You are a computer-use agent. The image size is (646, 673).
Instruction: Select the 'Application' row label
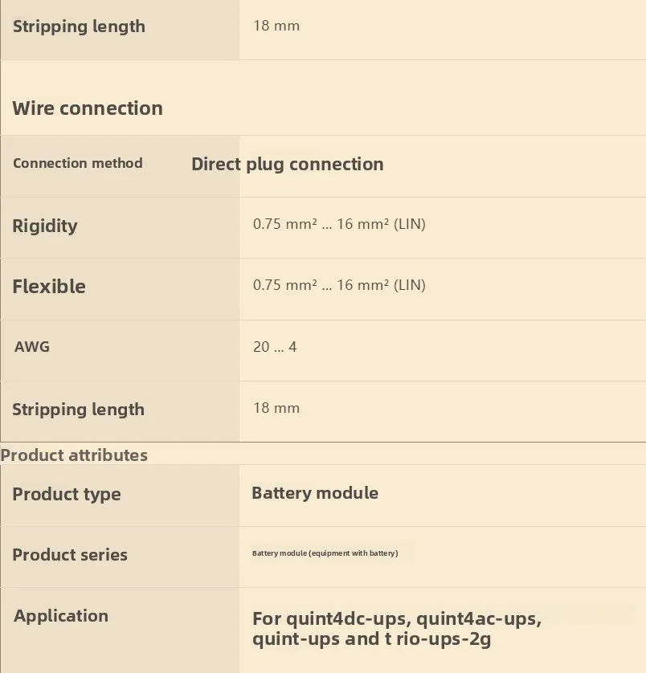[x=61, y=616]
